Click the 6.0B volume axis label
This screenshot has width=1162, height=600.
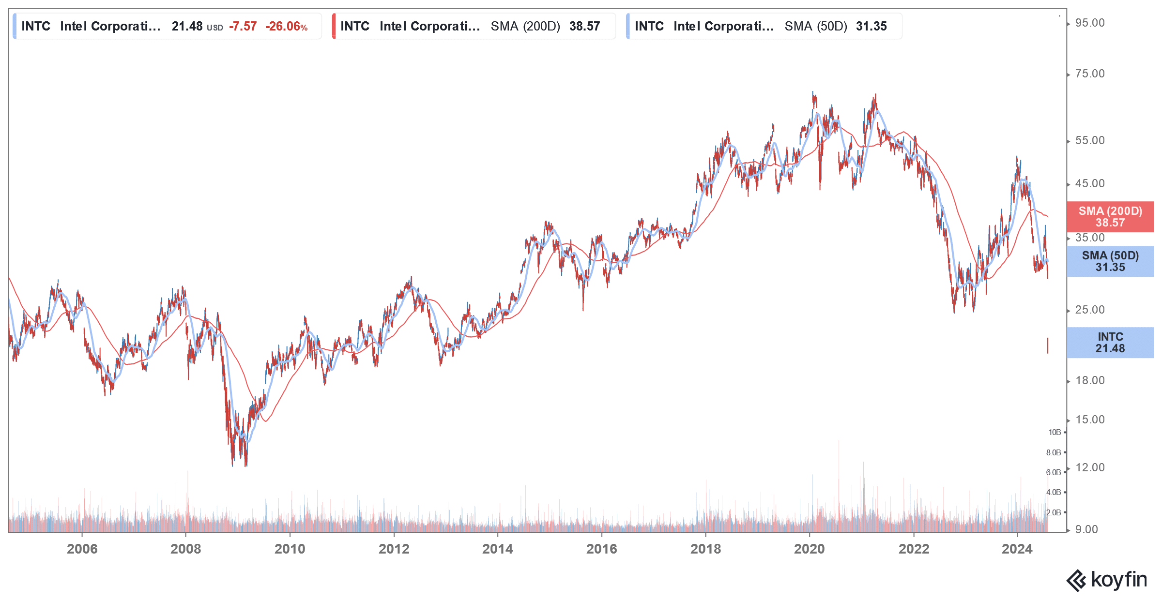(x=1054, y=472)
